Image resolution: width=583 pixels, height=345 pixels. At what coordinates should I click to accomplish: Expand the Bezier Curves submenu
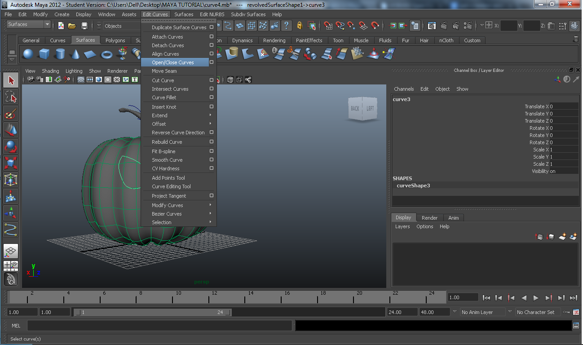tap(210, 214)
